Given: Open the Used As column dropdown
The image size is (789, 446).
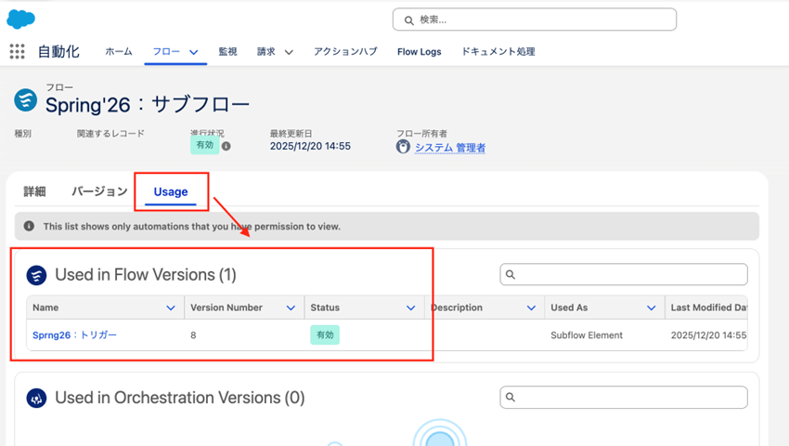Looking at the screenshot, I should pos(651,308).
